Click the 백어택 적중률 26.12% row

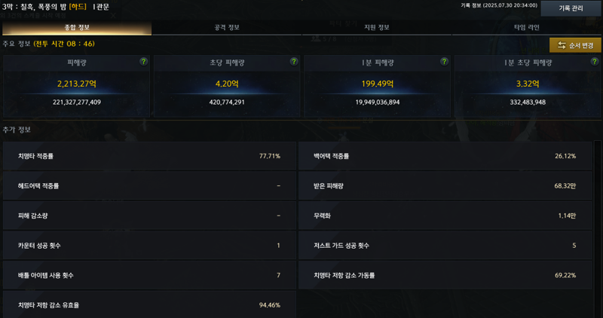(445, 156)
